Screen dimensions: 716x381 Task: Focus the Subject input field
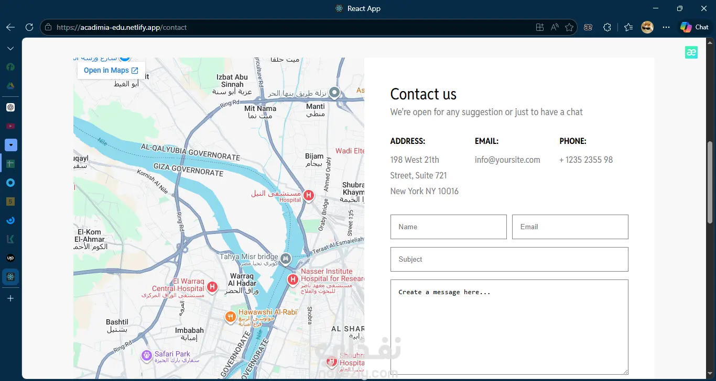coord(509,259)
